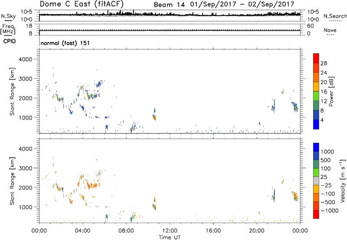Click the '1000' velocity colorbar value

click(x=327, y=152)
